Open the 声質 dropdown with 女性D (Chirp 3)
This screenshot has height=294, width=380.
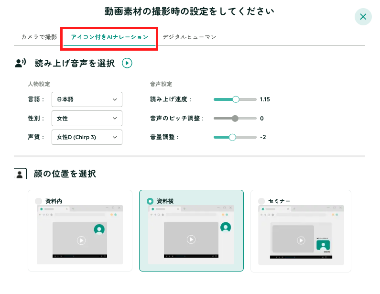(x=87, y=137)
